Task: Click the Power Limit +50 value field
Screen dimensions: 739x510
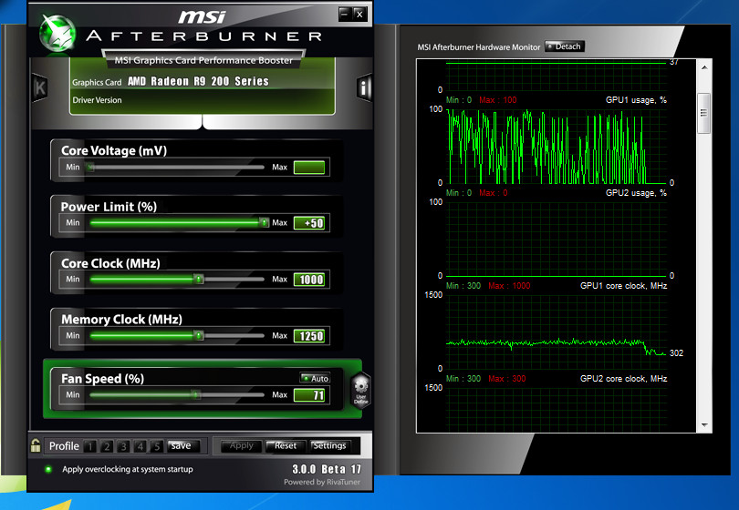Action: coord(309,223)
